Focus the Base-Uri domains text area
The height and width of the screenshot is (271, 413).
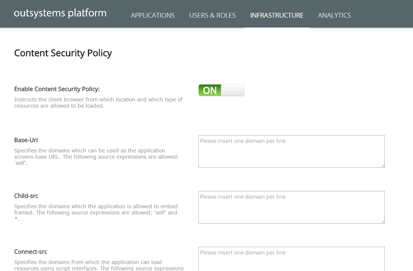291,151
